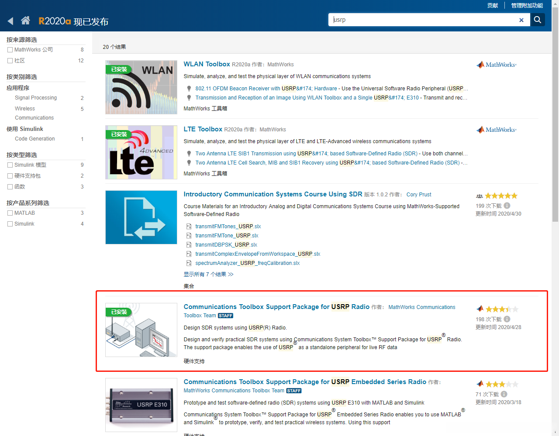Click file icon beside transmitComplexEnvelopeFromWorkspace_USRP.slx
This screenshot has height=436, width=559.
tap(189, 254)
